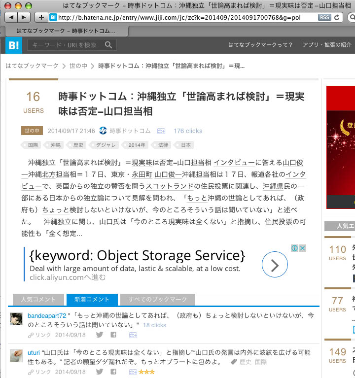Viewport: 355px width, 378px height.
Task: Click bandeapart72 avatar thumbnail
Action: (16, 319)
